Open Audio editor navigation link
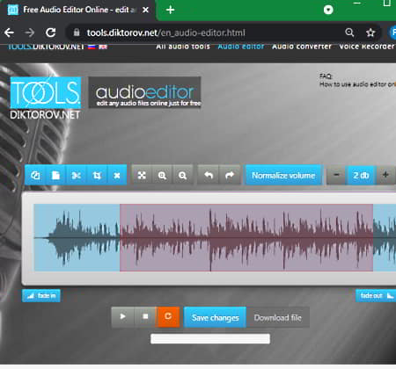The image size is (396, 369). pyautogui.click(x=241, y=47)
